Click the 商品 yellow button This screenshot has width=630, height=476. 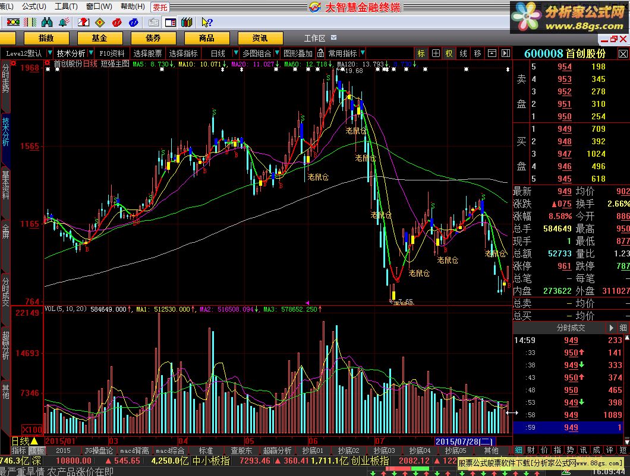click(206, 38)
